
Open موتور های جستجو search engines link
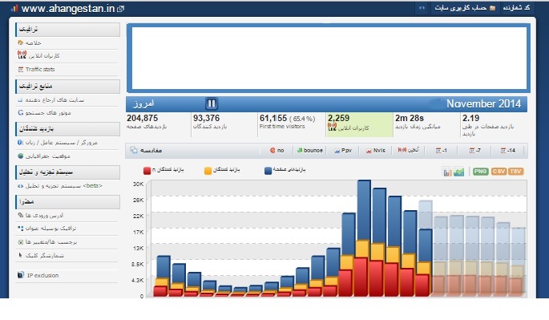(44, 113)
